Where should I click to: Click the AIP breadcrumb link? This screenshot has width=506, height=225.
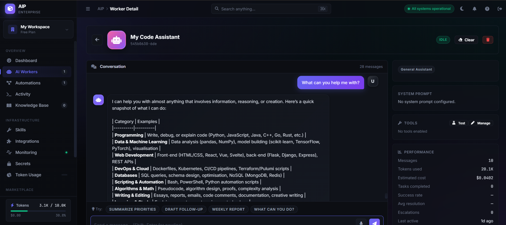[101, 9]
